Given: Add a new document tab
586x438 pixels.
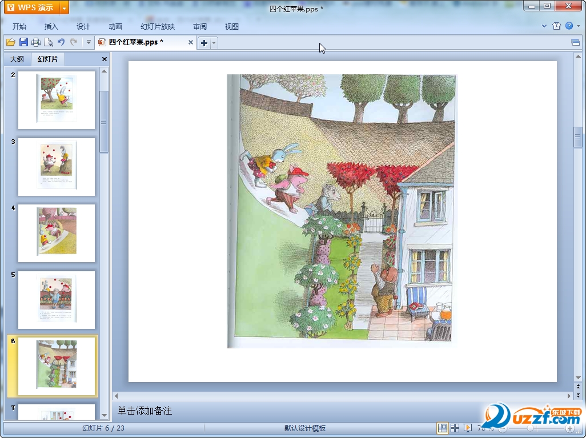Looking at the screenshot, I should (204, 43).
